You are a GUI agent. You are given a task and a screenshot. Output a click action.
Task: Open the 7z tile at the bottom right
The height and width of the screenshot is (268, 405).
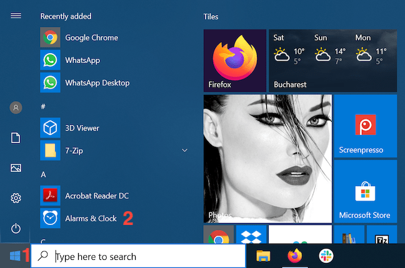coord(382,234)
